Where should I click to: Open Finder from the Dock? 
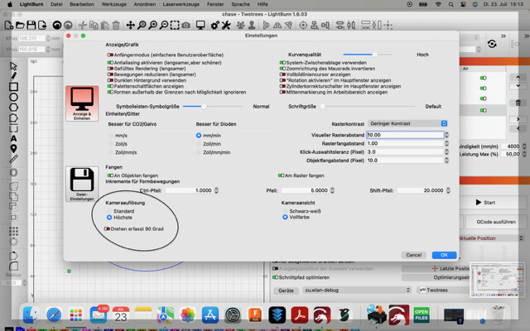pyautogui.click(x=31, y=315)
